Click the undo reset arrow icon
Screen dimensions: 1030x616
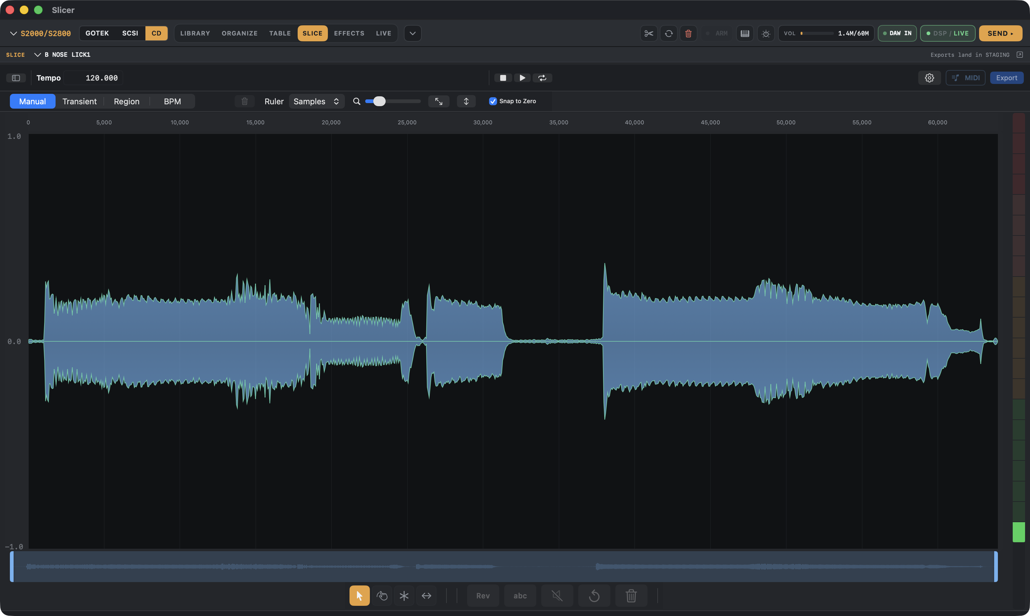point(594,596)
